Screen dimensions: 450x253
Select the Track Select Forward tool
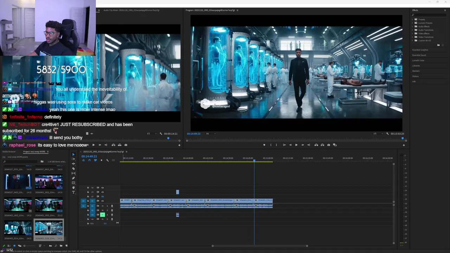(73, 159)
